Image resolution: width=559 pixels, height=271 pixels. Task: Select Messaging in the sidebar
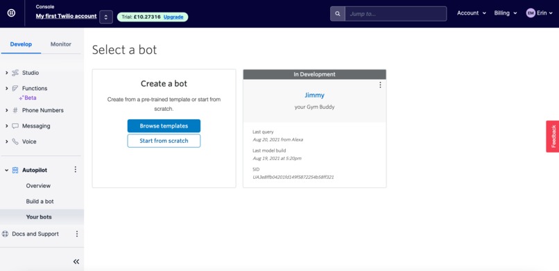[x=36, y=126]
